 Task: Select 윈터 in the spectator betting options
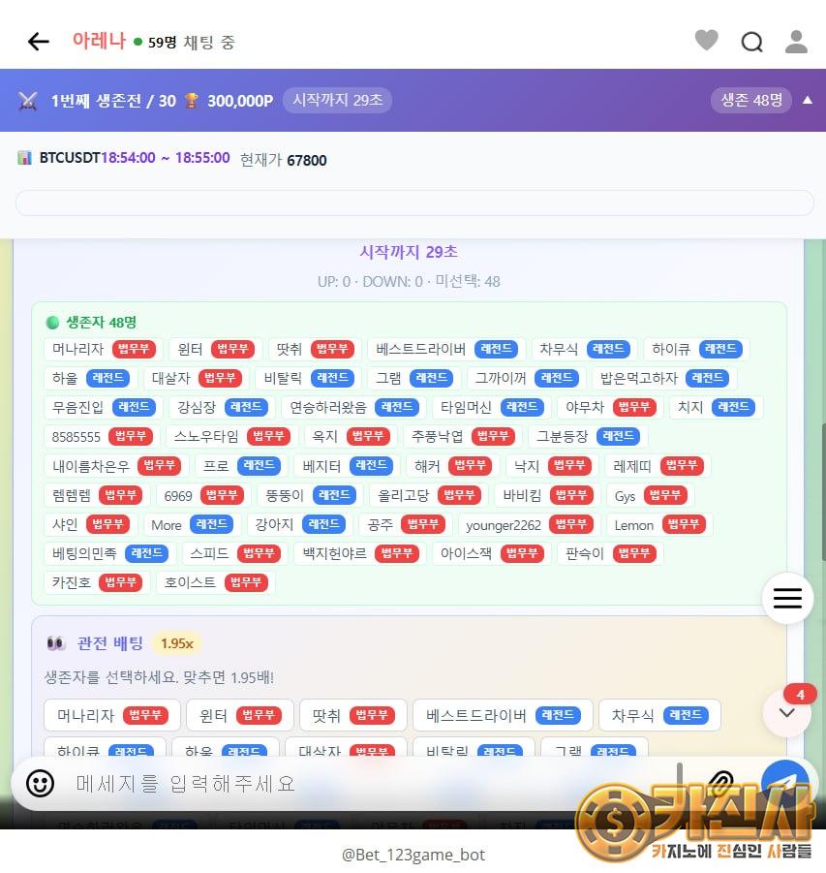[239, 715]
